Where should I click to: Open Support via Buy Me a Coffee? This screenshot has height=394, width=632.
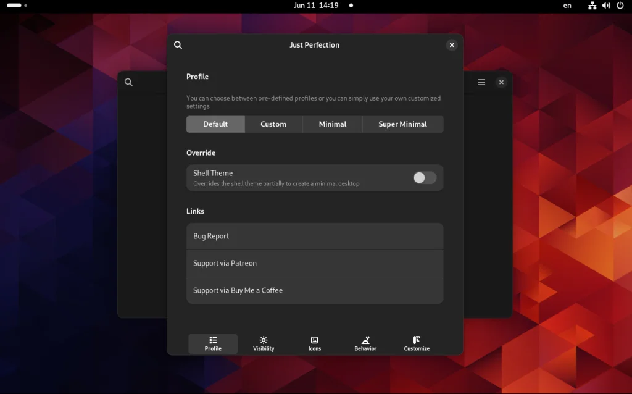pyautogui.click(x=315, y=290)
